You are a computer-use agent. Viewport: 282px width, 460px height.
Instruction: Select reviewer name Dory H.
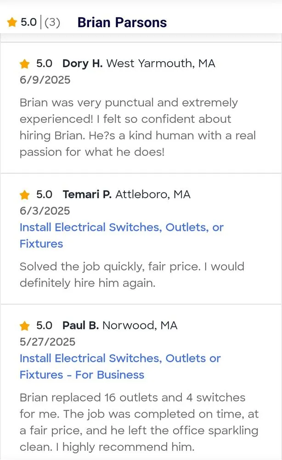pyautogui.click(x=84, y=63)
